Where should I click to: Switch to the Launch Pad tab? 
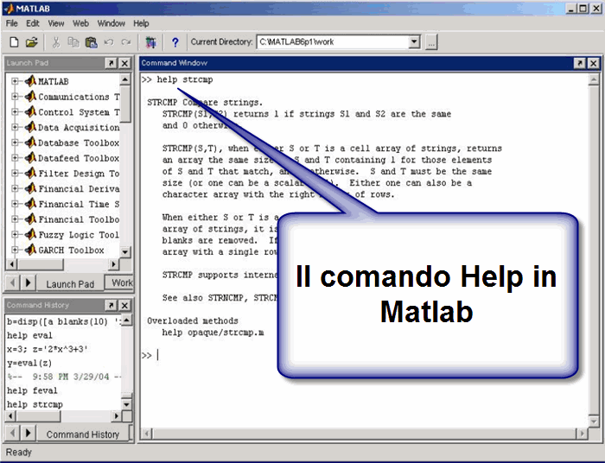(x=70, y=283)
